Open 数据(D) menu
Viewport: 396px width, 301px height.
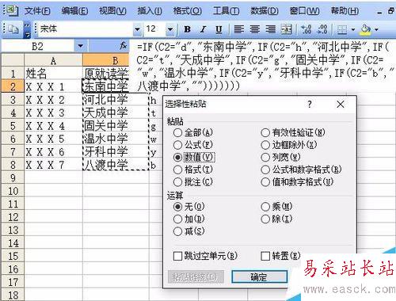tap(265, 11)
